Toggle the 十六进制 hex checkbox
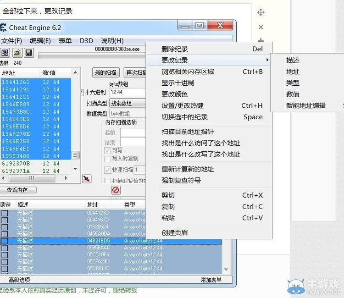Image resolution: width=344 pixels, height=298 pixels. click(x=82, y=92)
